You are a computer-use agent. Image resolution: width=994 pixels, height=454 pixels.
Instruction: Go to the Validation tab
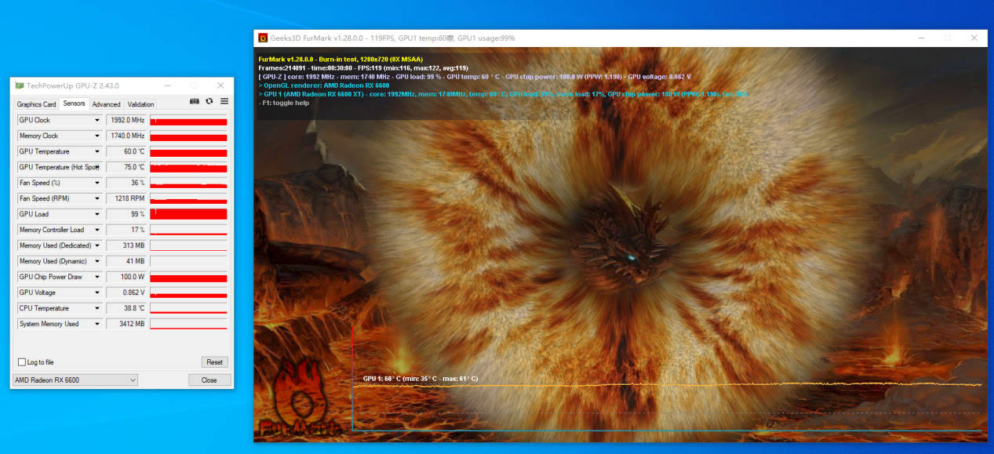[x=140, y=104]
